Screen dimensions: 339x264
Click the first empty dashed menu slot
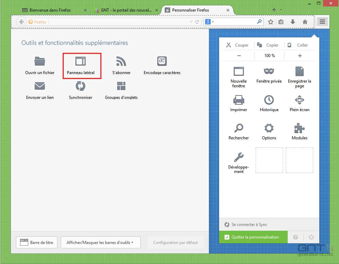click(269, 160)
